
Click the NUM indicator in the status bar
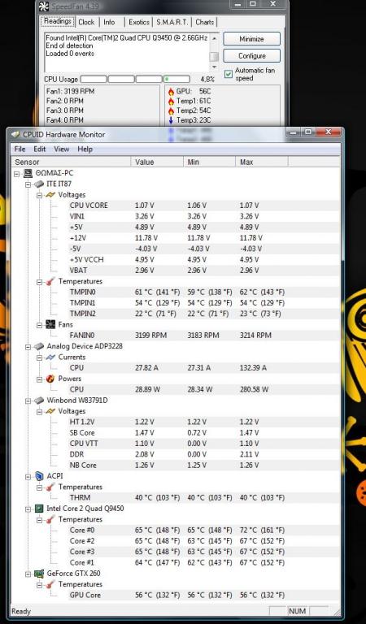point(297,611)
